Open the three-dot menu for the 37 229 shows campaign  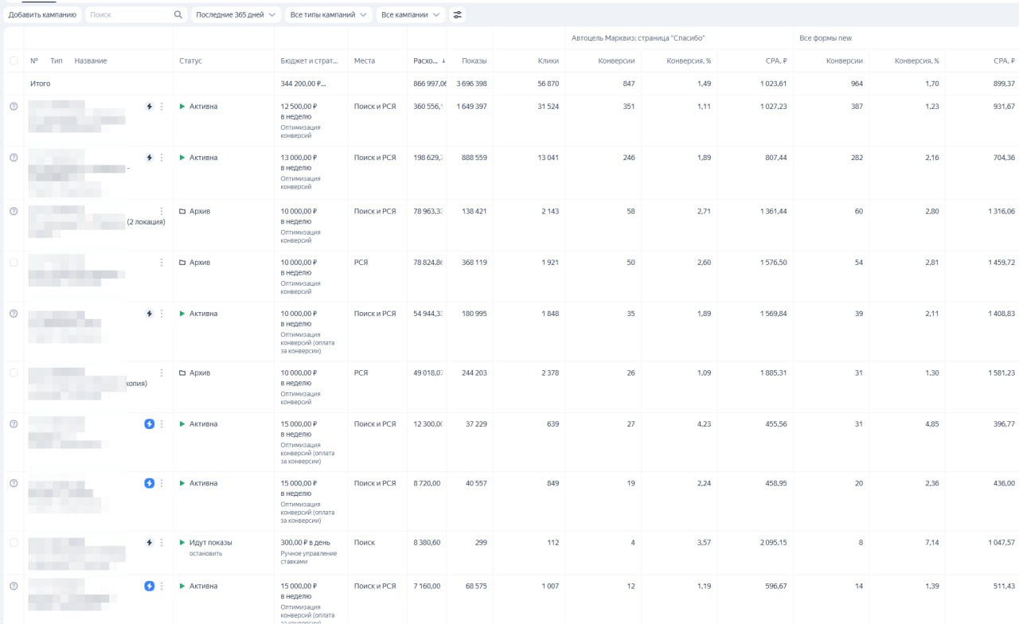[162, 424]
